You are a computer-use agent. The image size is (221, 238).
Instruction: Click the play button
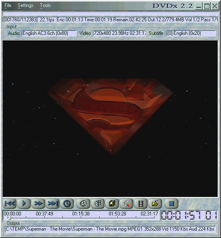24,204
